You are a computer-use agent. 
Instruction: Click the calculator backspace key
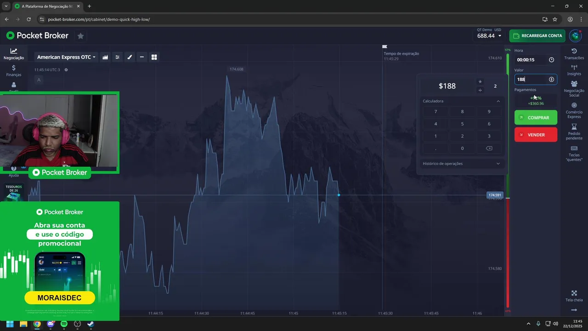click(489, 148)
